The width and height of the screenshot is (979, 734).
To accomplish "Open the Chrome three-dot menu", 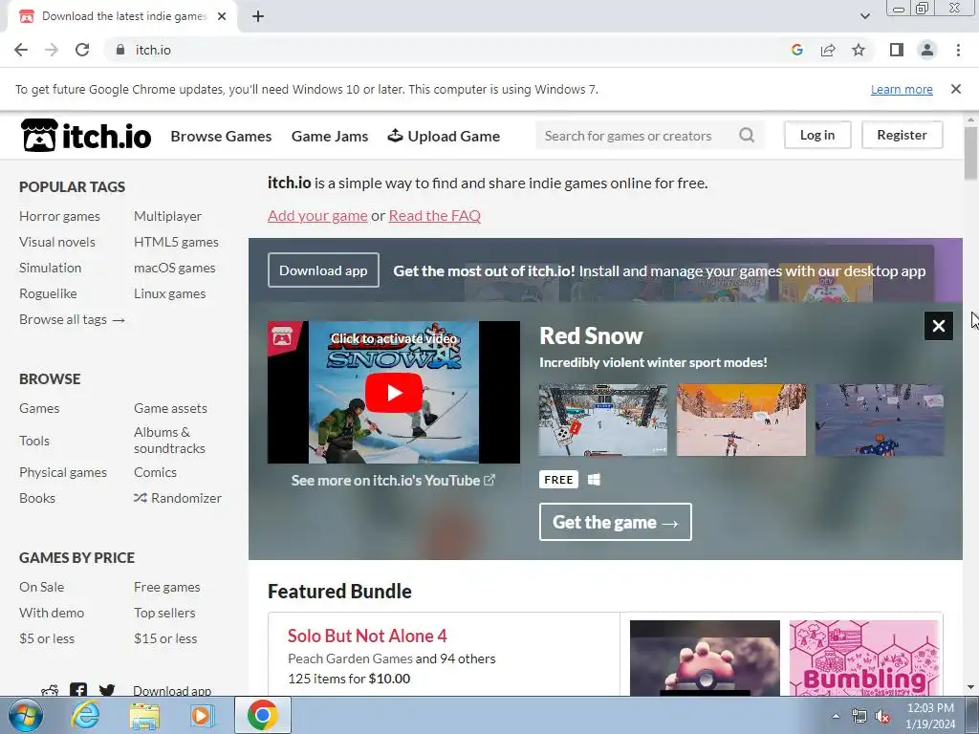I will coord(958,50).
